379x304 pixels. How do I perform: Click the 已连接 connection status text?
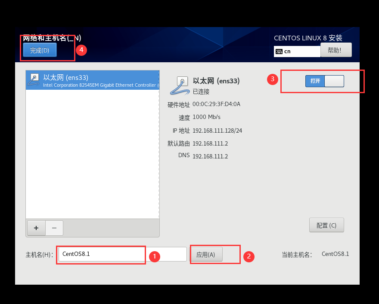point(201,91)
